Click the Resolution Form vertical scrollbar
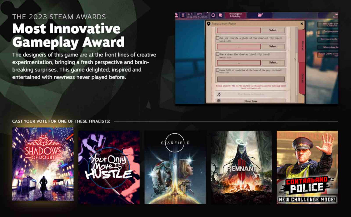This screenshot has width=351, height=217. click(296, 58)
